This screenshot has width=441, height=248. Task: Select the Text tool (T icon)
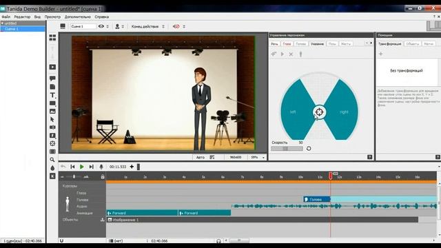click(52, 95)
